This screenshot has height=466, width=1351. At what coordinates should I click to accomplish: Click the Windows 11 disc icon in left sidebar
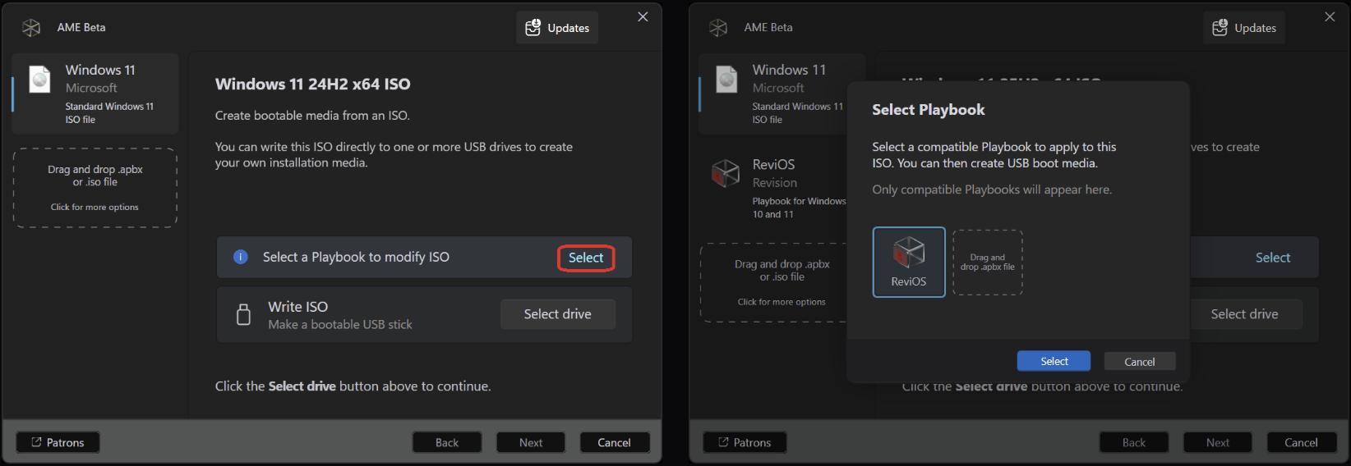(39, 79)
